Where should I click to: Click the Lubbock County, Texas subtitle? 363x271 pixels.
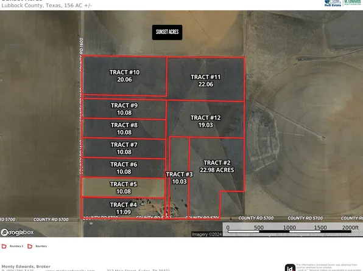tap(47, 5)
